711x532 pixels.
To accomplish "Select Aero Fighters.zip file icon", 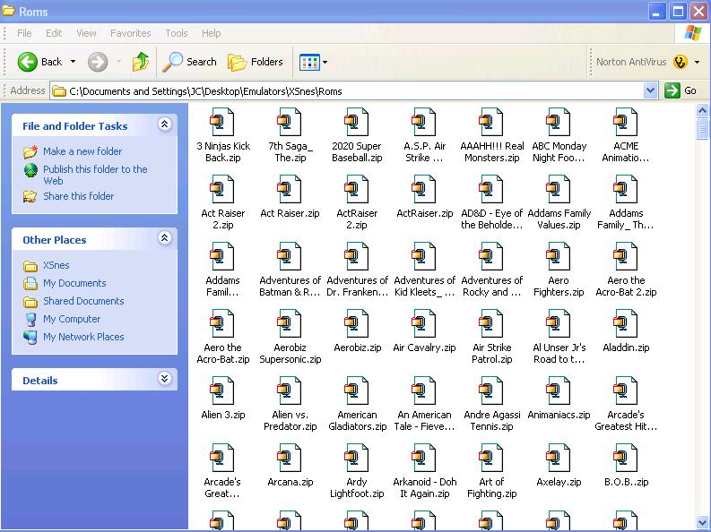I will point(559,256).
